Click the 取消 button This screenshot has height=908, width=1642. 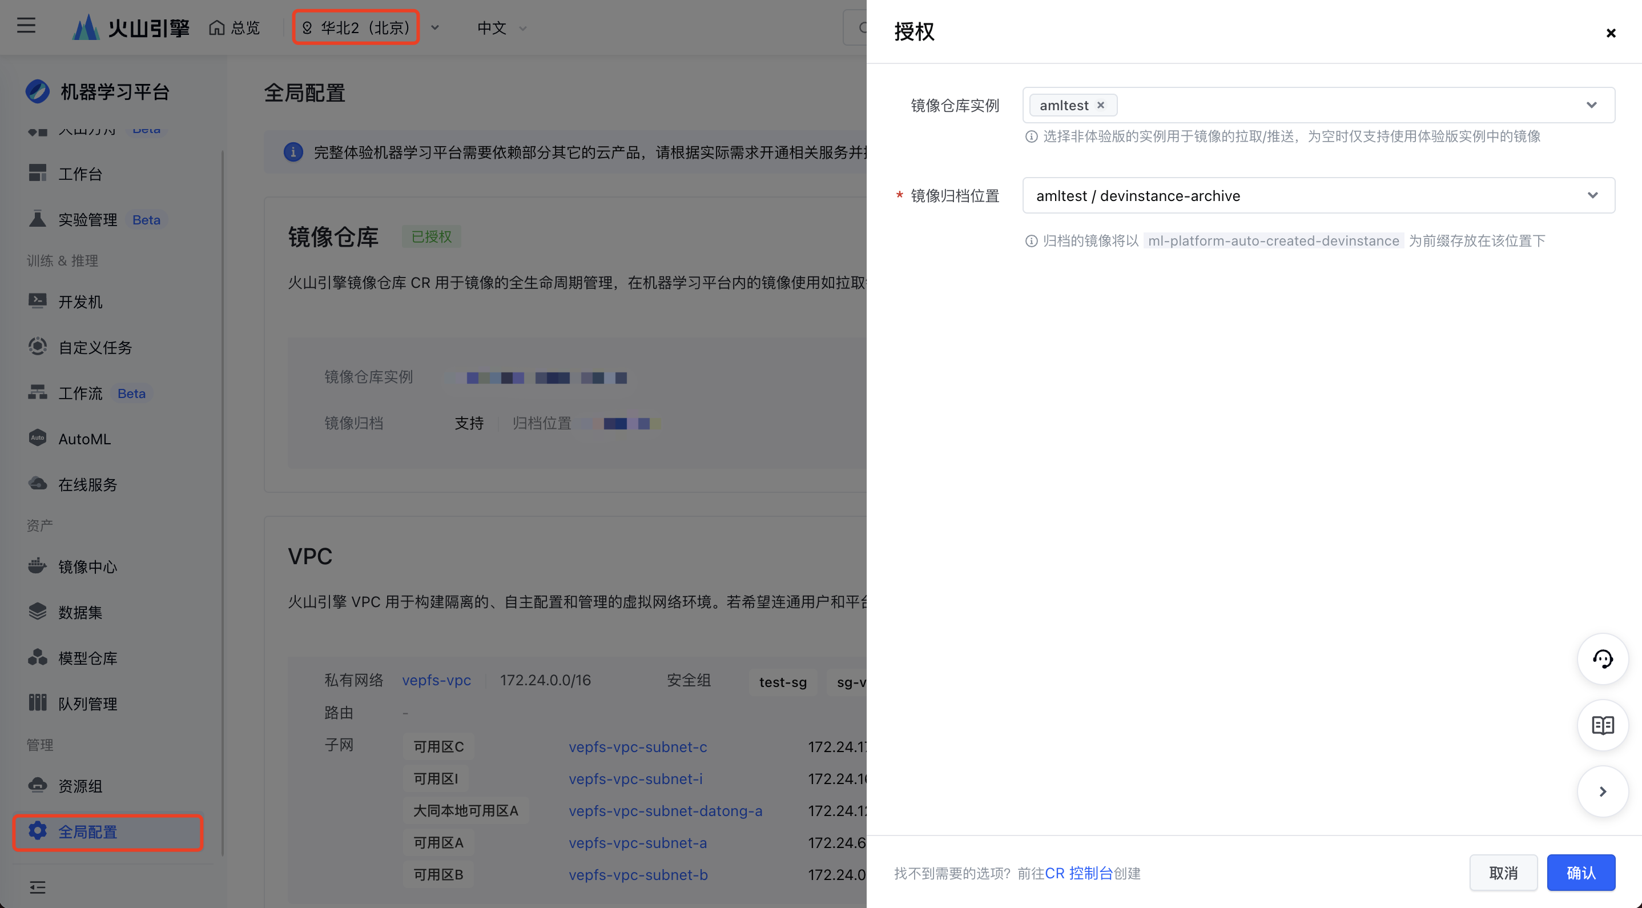[x=1503, y=872]
